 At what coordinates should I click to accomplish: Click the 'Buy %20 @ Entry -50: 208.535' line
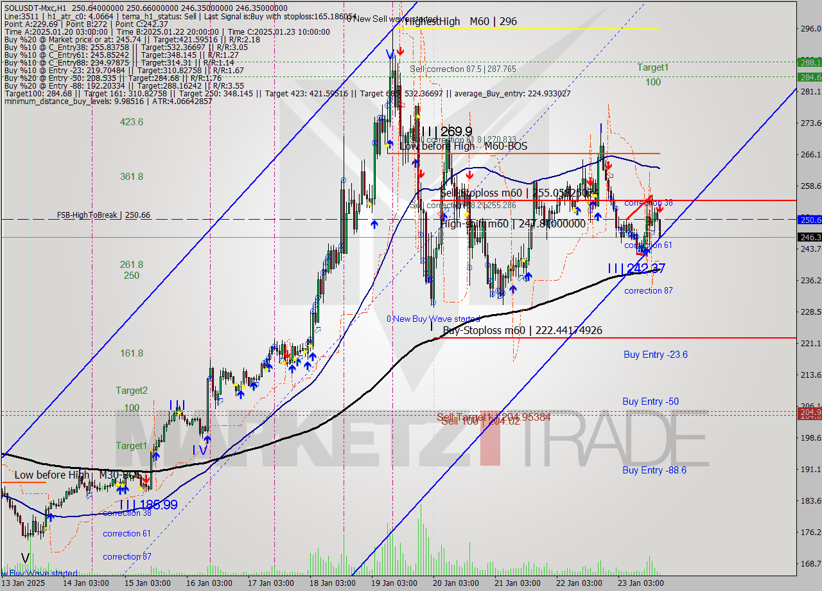pos(112,78)
